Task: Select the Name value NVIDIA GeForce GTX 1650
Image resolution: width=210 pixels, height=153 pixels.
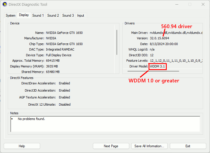Action: 64,33
